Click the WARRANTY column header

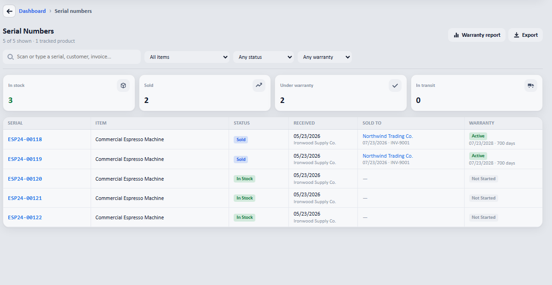[x=482, y=123]
